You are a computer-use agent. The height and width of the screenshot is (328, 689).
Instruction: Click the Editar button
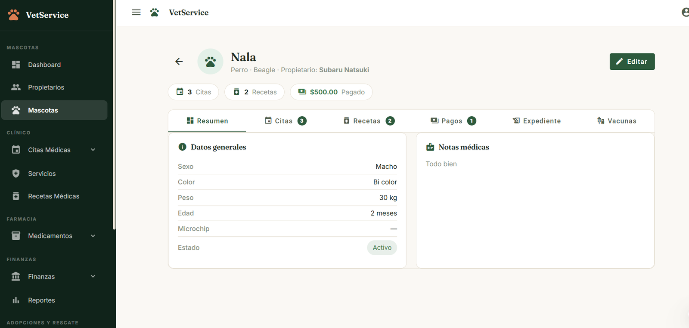click(632, 62)
